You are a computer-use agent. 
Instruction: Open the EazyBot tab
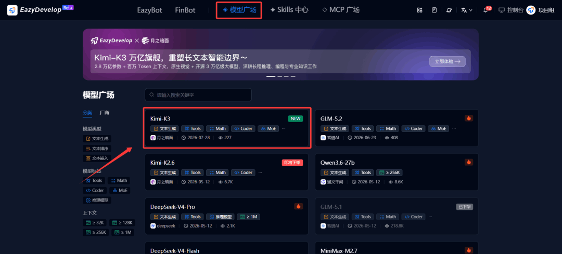pos(149,10)
